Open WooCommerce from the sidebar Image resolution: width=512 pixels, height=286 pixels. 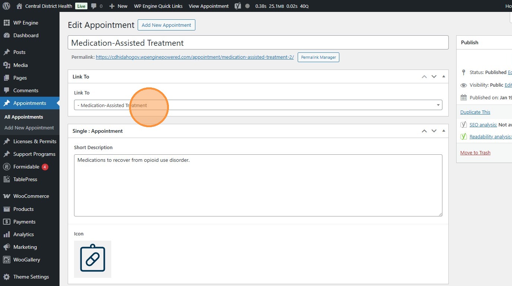point(31,196)
